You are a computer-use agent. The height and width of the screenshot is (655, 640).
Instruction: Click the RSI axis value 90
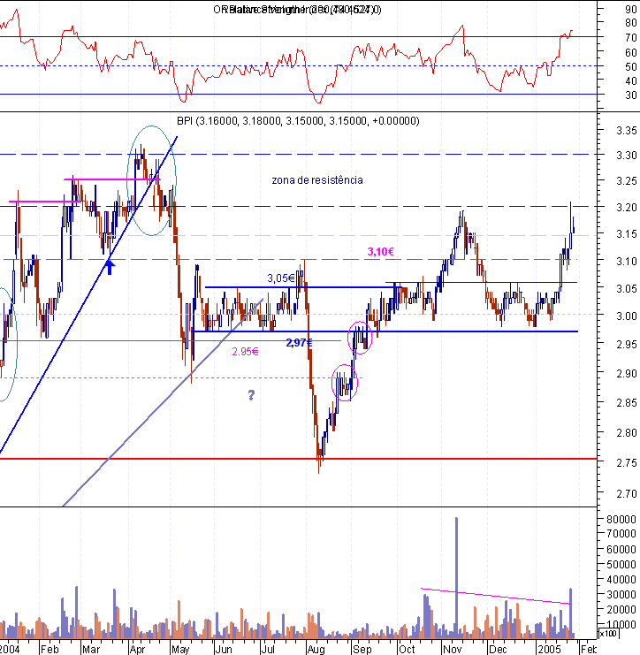[x=631, y=9]
